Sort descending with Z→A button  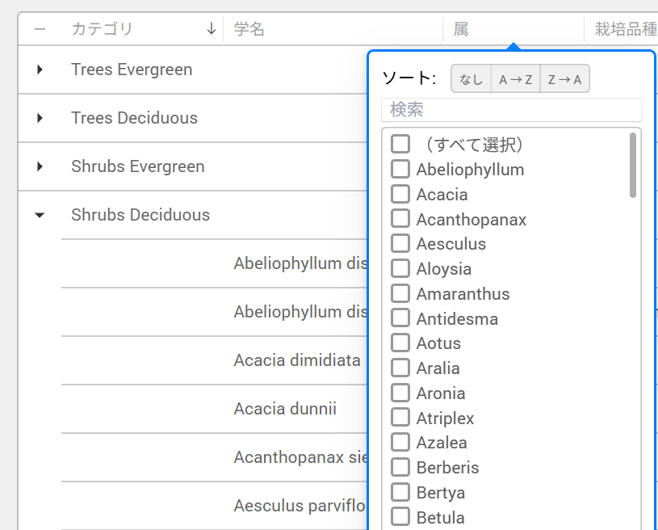(564, 79)
